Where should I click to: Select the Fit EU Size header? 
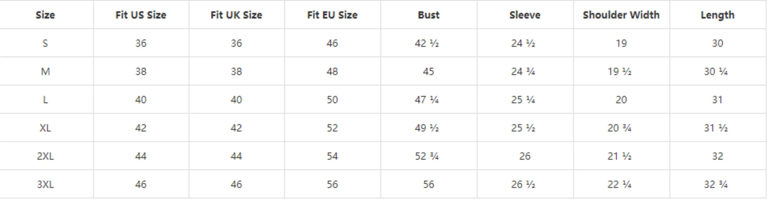point(332,15)
